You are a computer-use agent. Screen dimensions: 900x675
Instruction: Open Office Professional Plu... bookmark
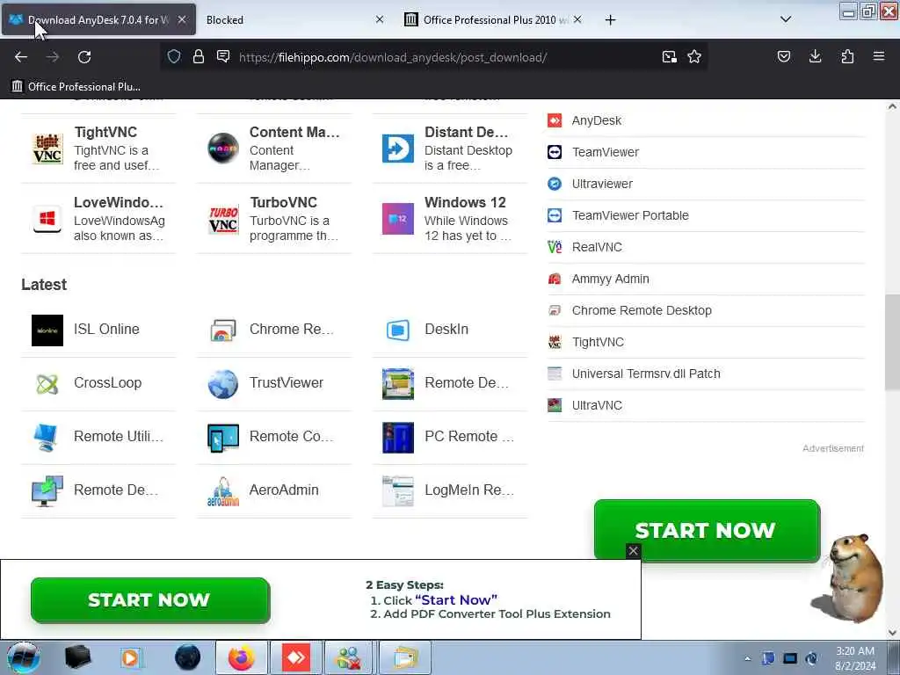point(76,87)
